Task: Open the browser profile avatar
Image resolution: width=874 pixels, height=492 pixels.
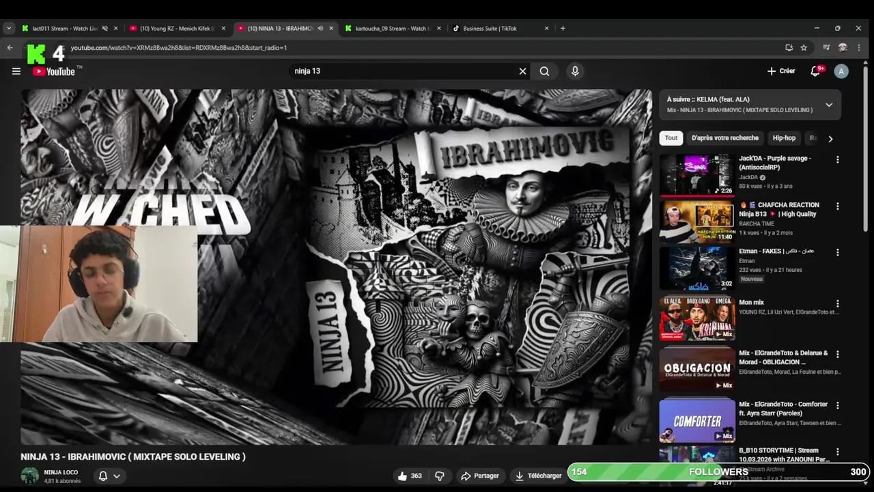Action: [843, 48]
